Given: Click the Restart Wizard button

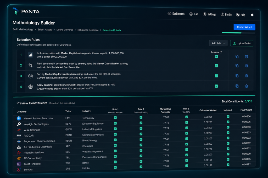Looking at the screenshot, I should 244,27.
